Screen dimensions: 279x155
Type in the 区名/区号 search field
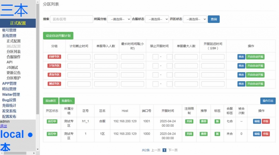[x=71, y=19]
